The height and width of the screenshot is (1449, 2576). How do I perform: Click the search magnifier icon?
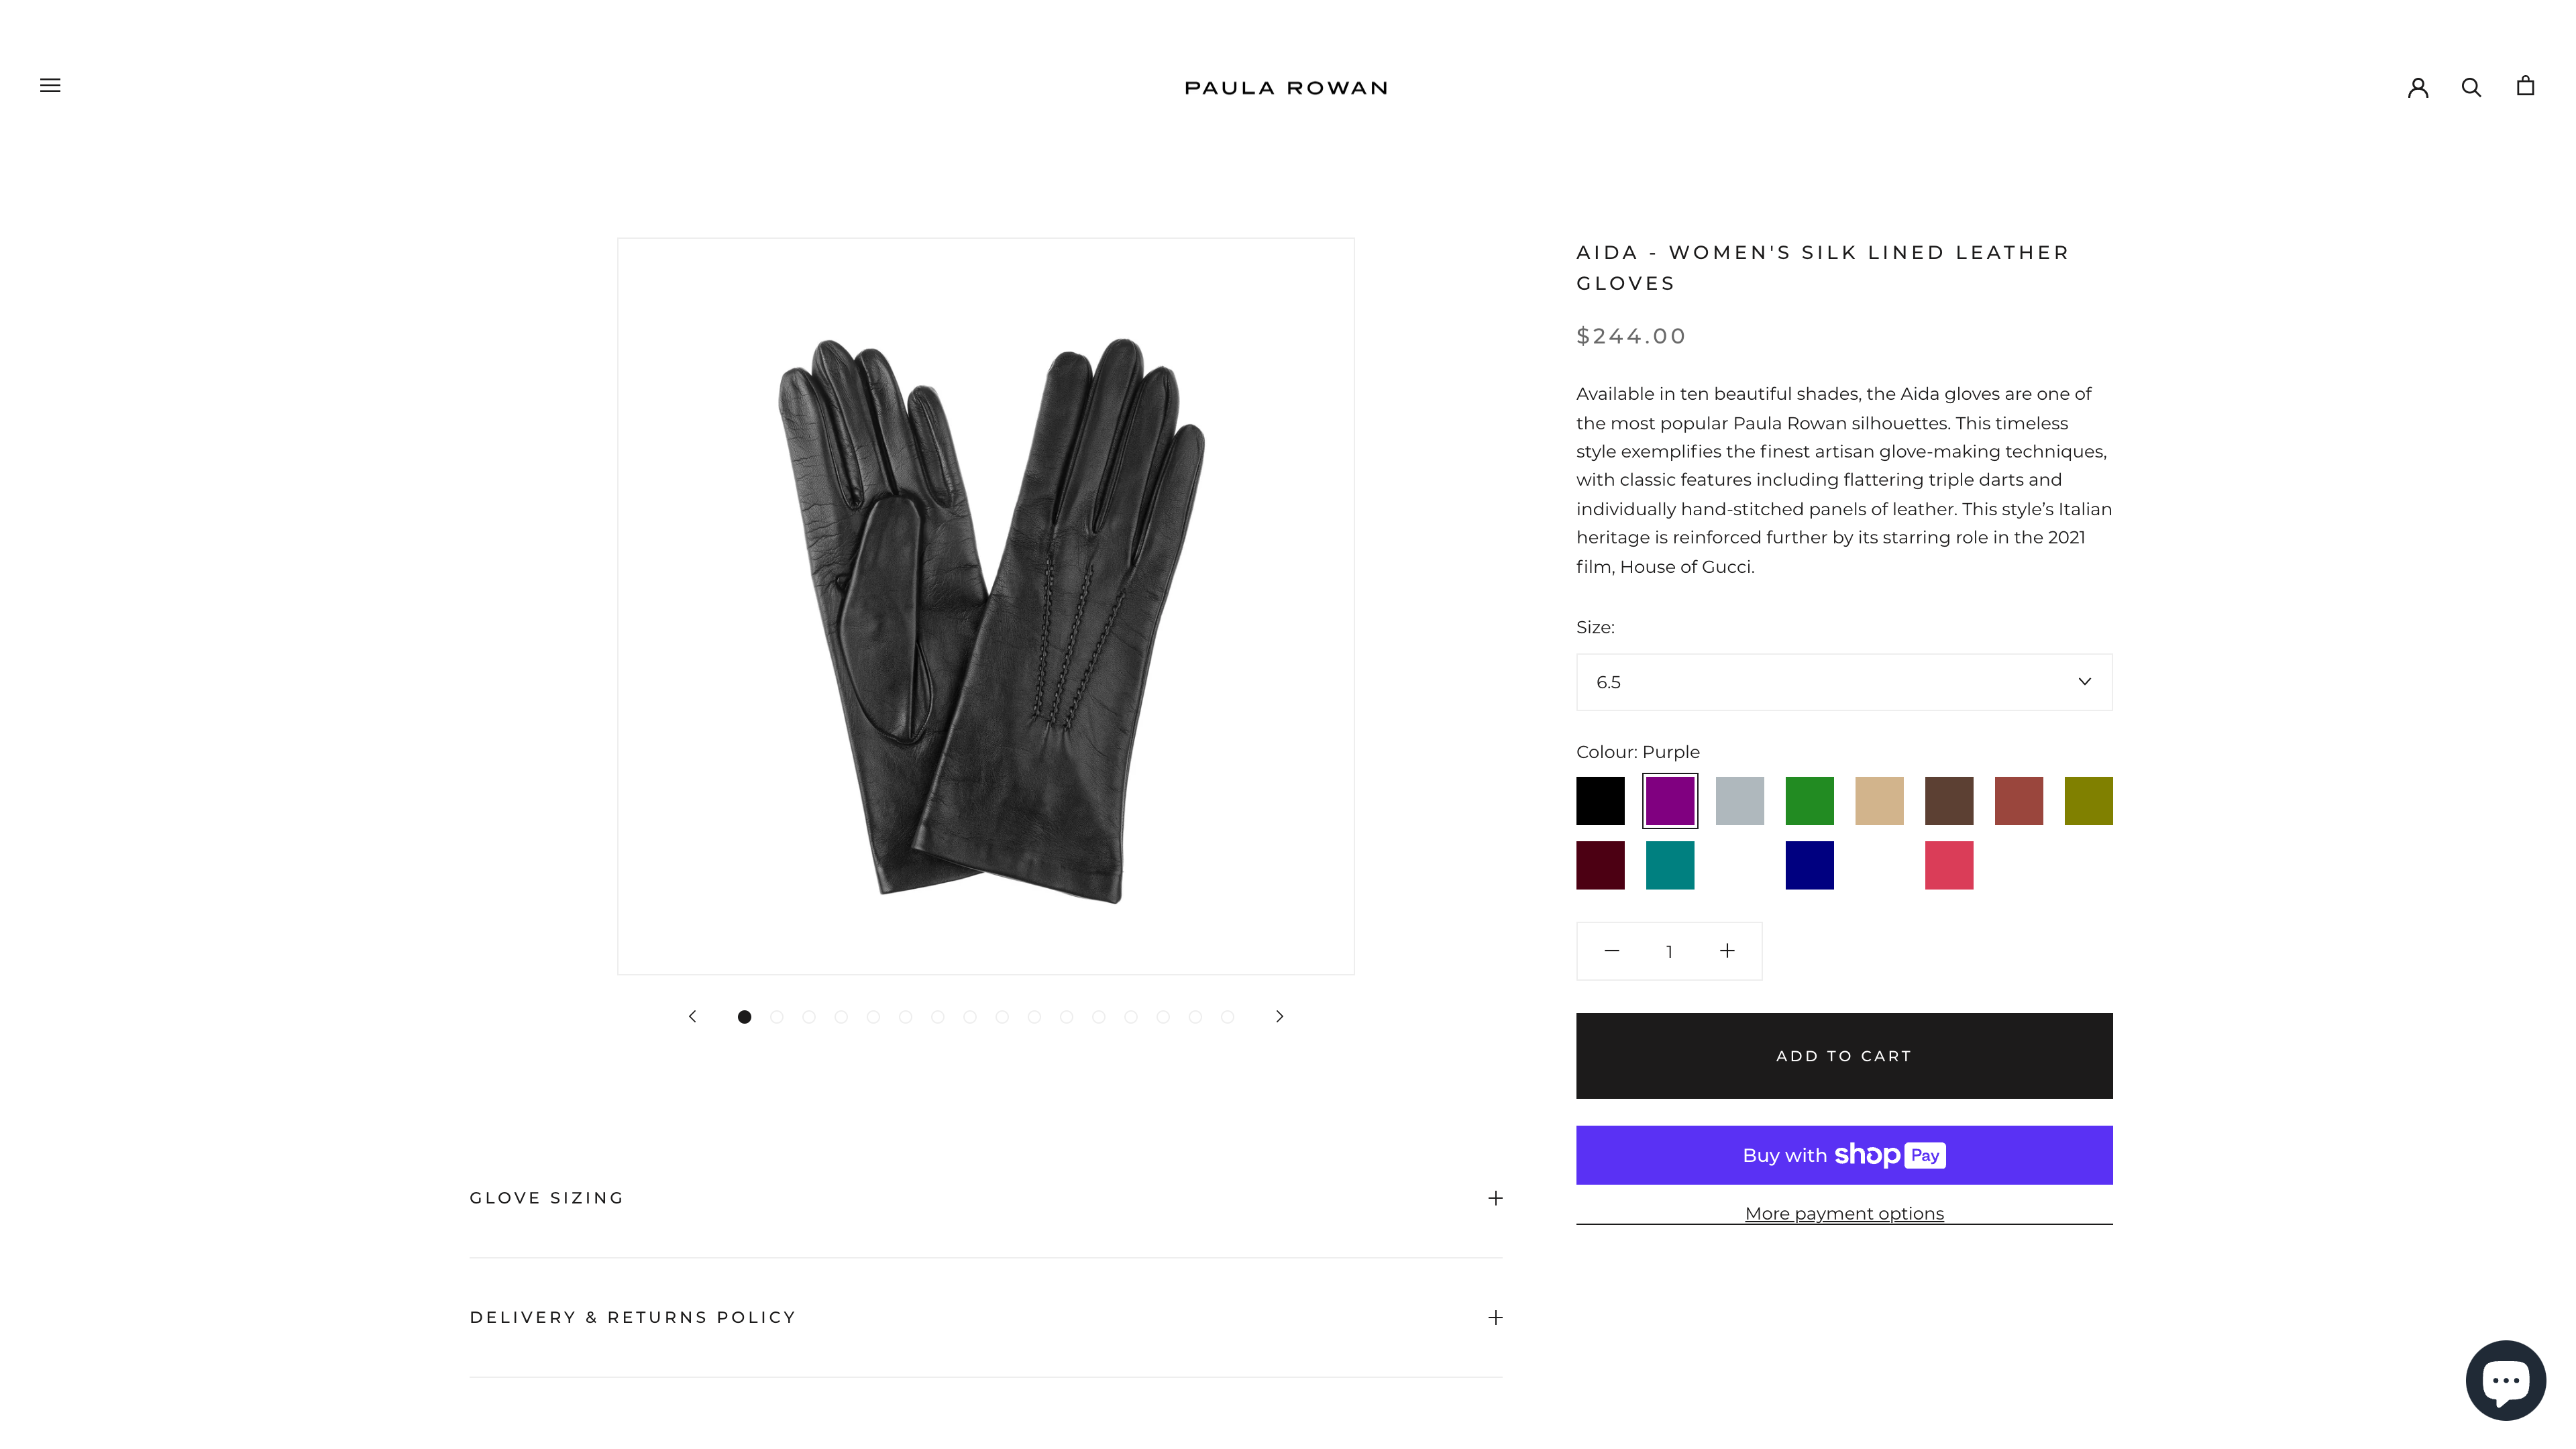(x=2471, y=87)
